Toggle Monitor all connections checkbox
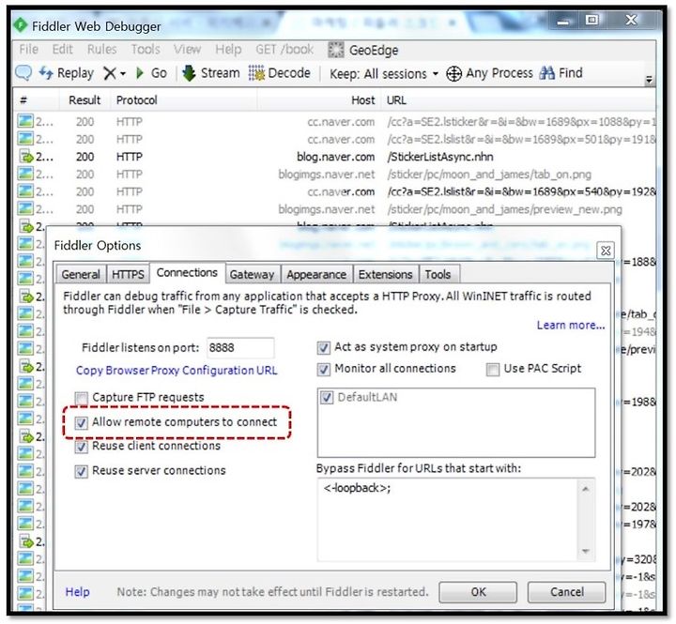This screenshot has height=624, width=676. point(323,370)
